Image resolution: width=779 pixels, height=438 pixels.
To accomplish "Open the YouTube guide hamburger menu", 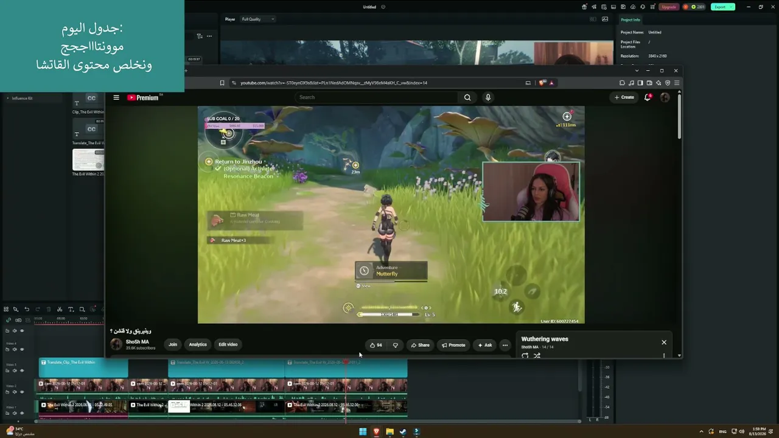I will click(116, 97).
